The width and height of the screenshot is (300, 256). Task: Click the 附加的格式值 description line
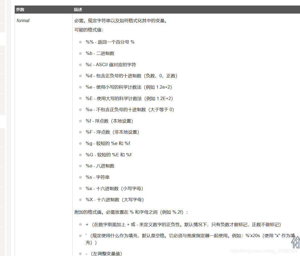pos(119,212)
